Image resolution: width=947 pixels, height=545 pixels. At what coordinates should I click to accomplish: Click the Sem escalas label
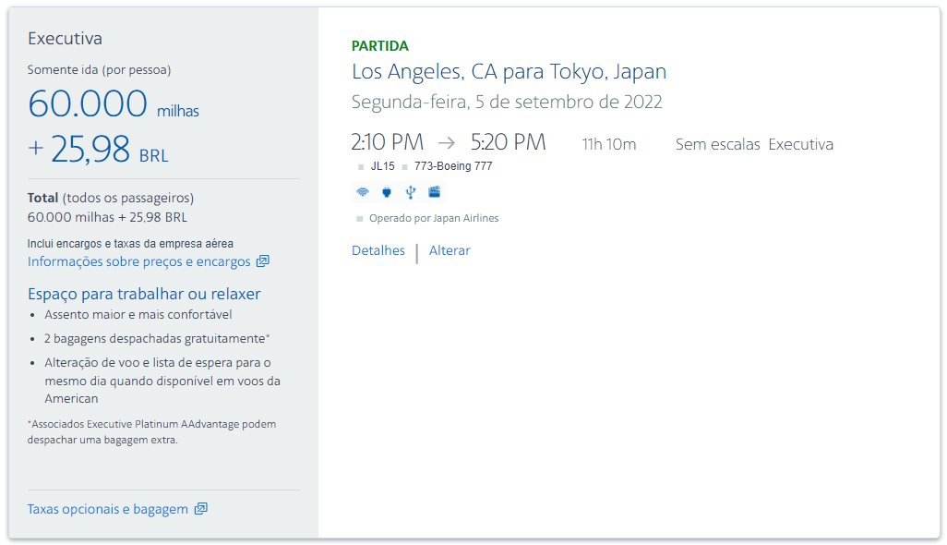pyautogui.click(x=717, y=144)
